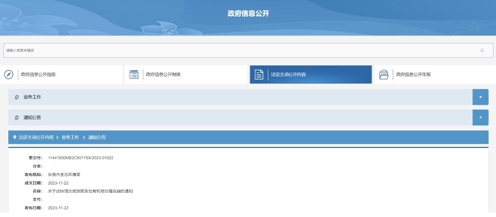
Task: Select the 法定主动公开内容 tab label
Action: (x=289, y=75)
